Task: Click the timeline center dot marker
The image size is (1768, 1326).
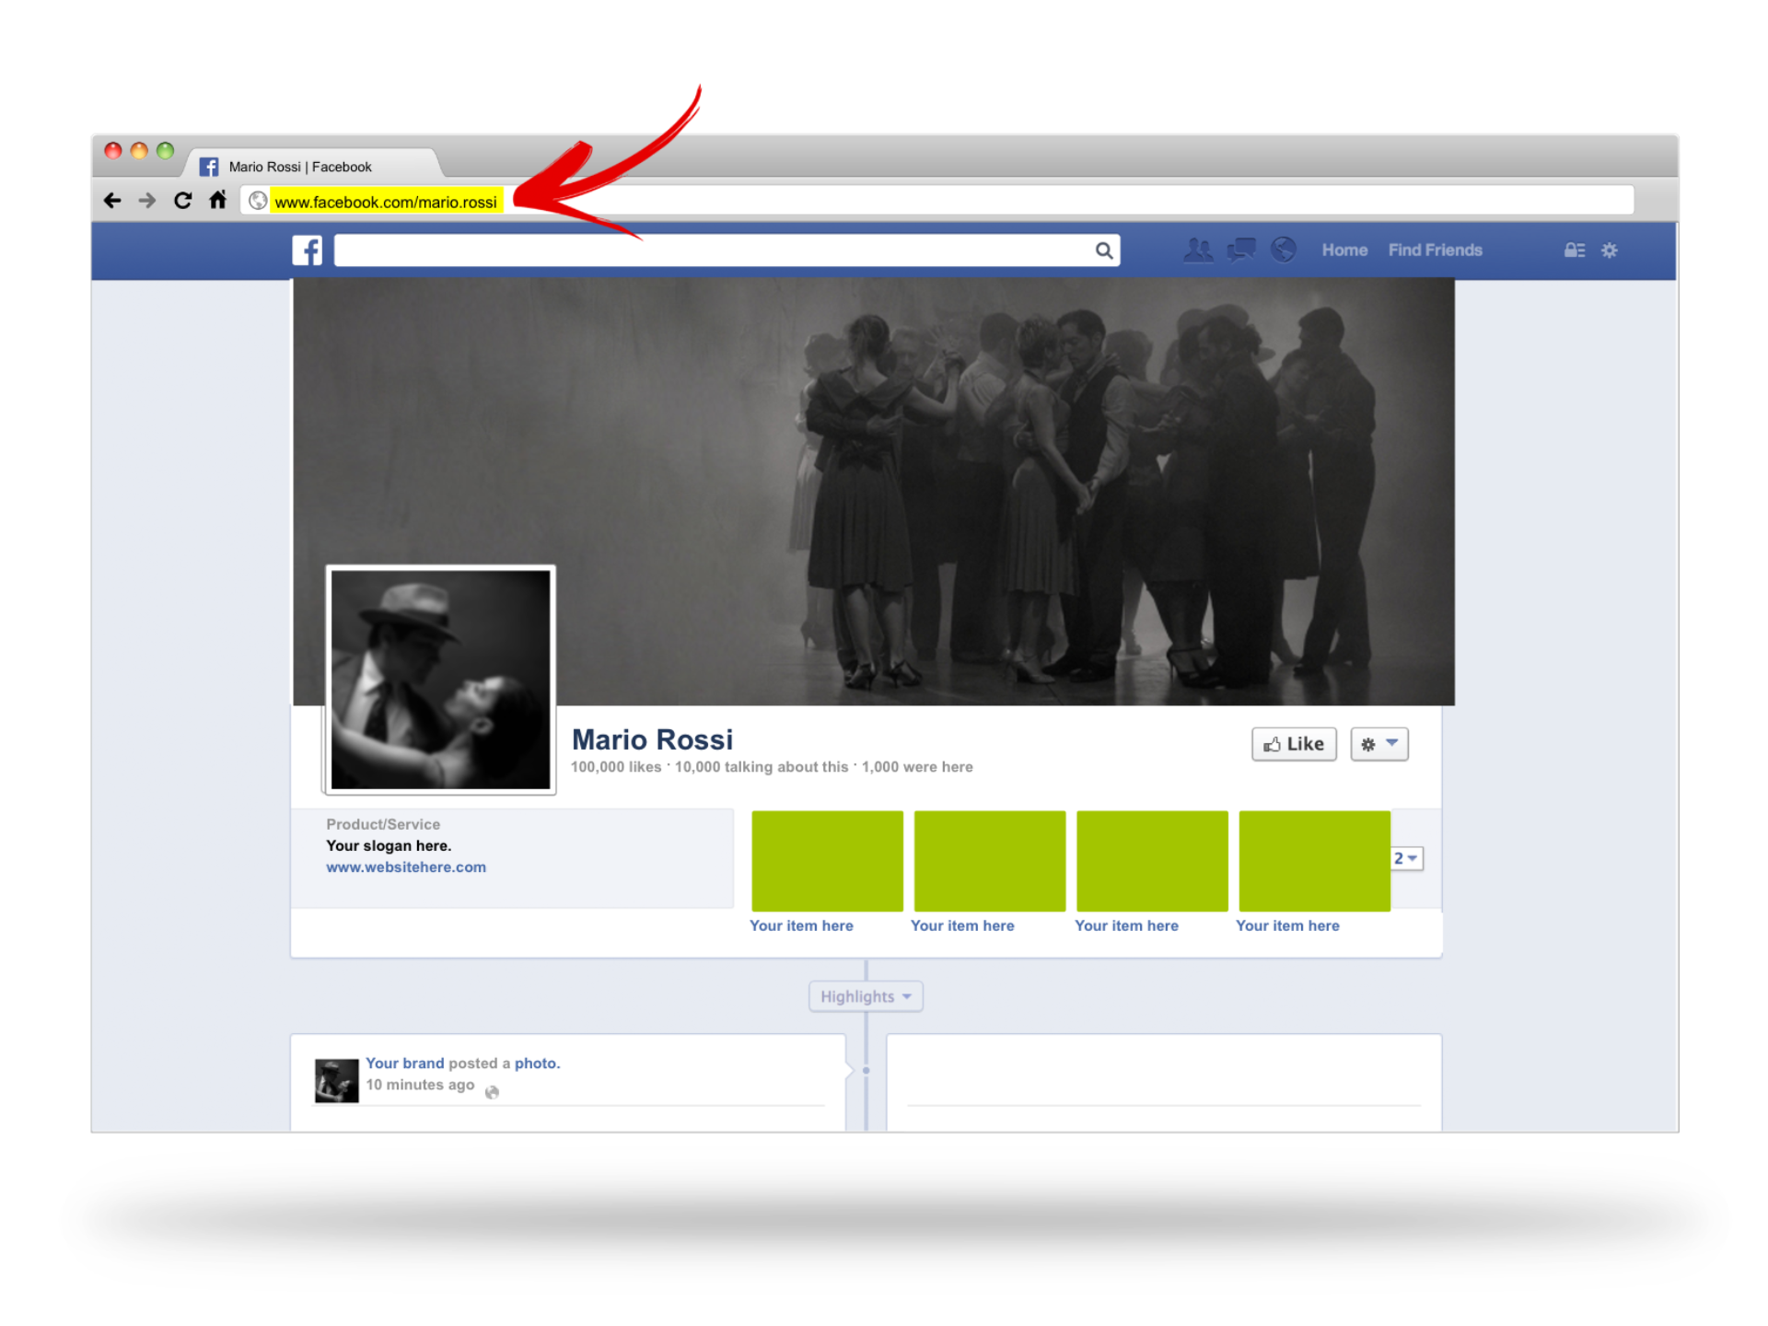Action: 866,1071
